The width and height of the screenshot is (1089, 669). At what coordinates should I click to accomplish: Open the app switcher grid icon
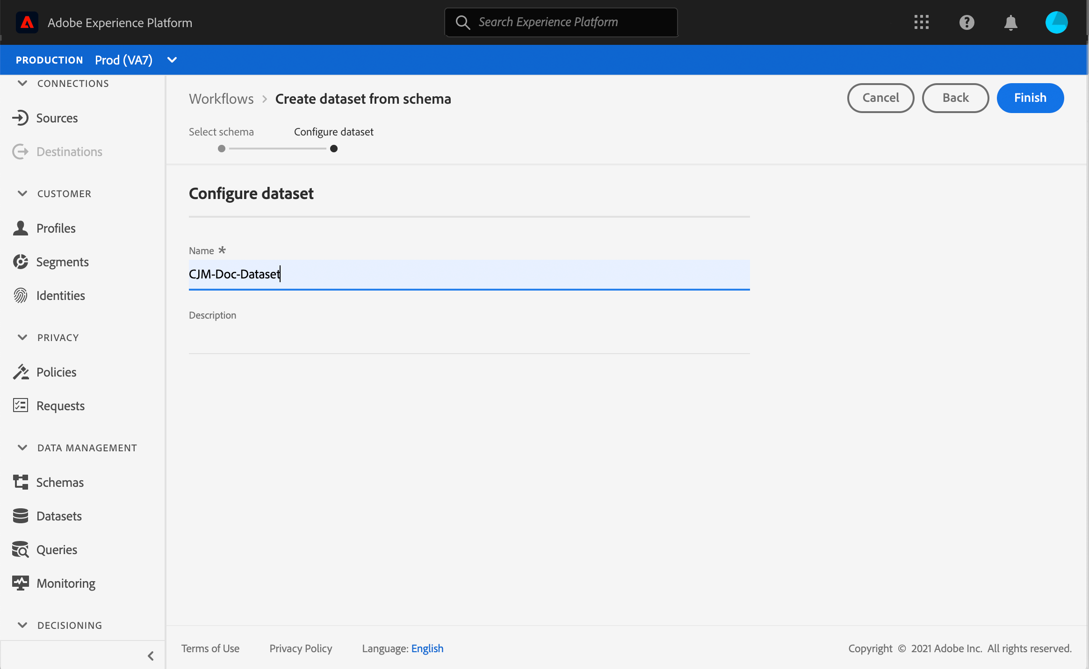[x=921, y=22]
